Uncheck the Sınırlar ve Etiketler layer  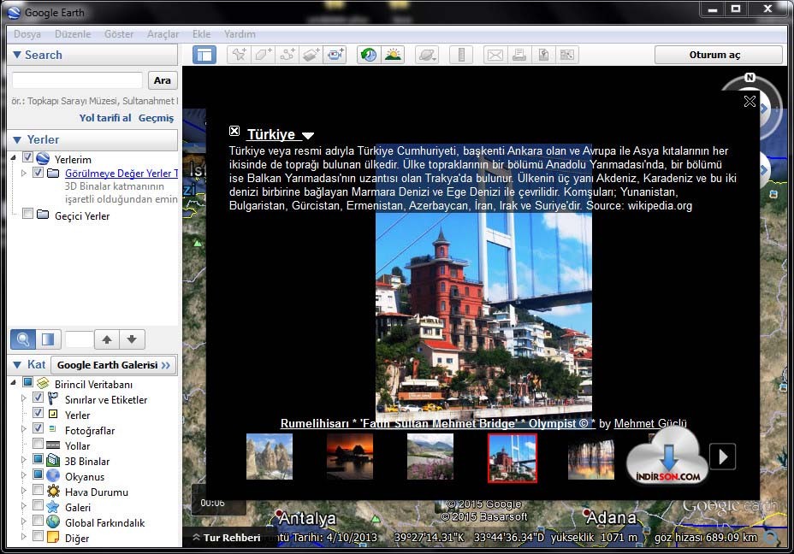pyautogui.click(x=38, y=398)
